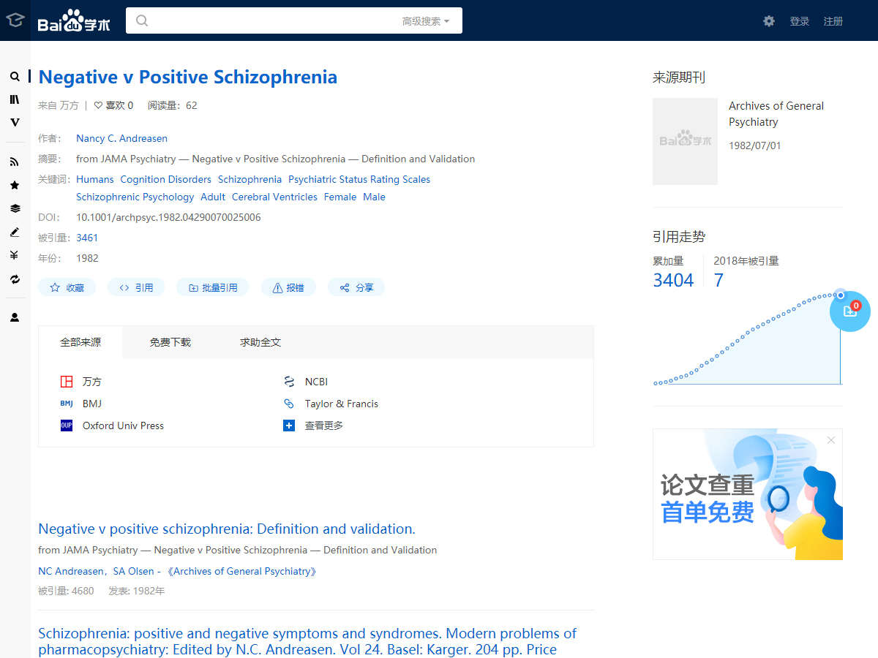Screen dimensions: 878x658
Task: Click the RSS feed icon in left sidebar
Action: 15,162
